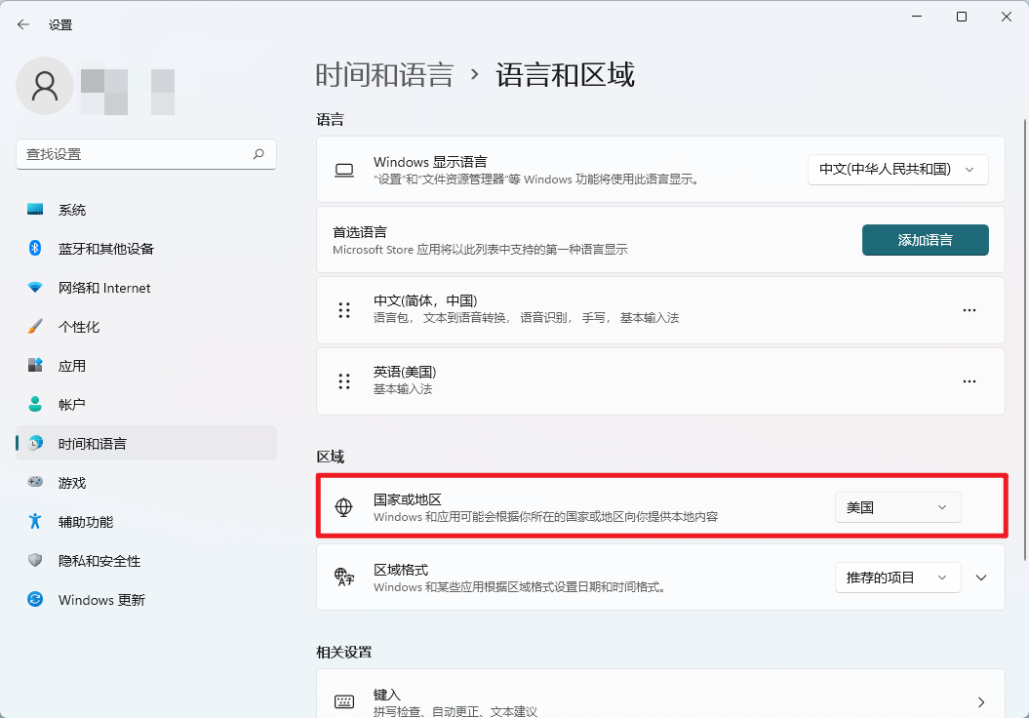Open the more options menu for 中文(简体, 中国)

[969, 309]
